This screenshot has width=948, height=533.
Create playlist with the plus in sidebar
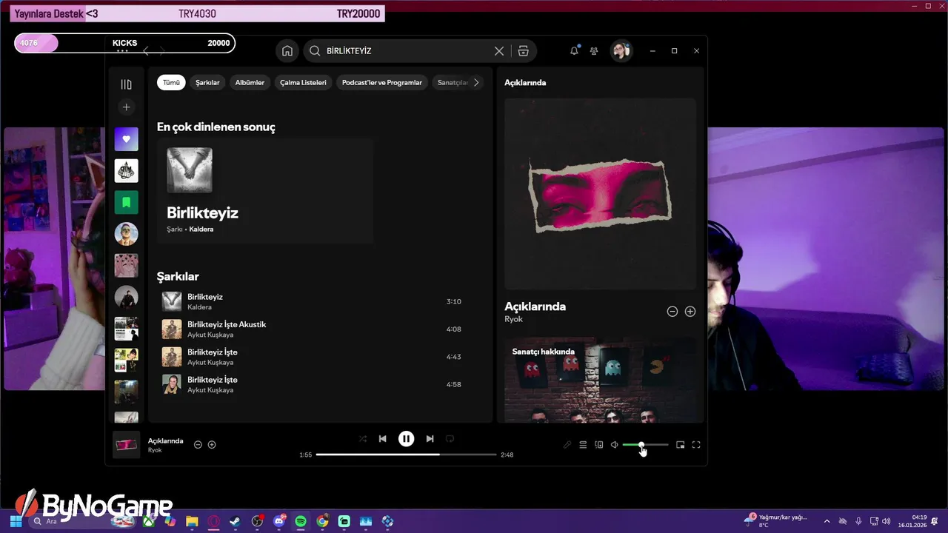127,107
